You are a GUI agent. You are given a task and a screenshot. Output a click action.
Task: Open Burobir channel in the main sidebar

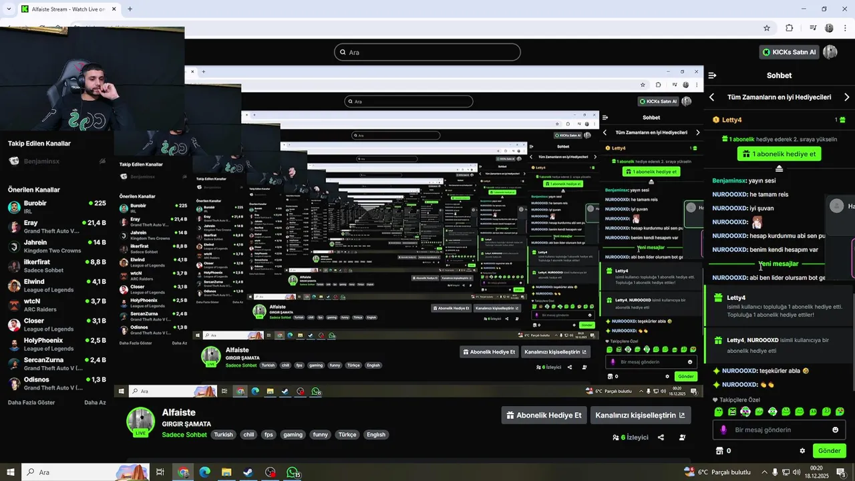pos(57,206)
